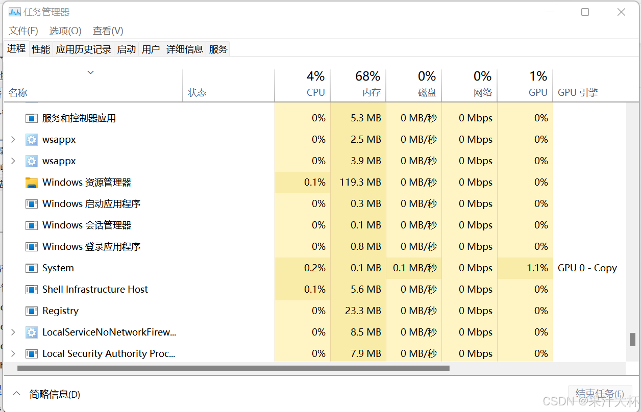Viewport: 641px width, 412px height.
Task: Maximize the Task Manager window
Action: click(585, 12)
